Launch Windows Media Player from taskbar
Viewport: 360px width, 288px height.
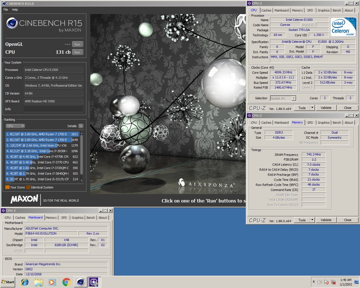pyautogui.click(x=52, y=282)
